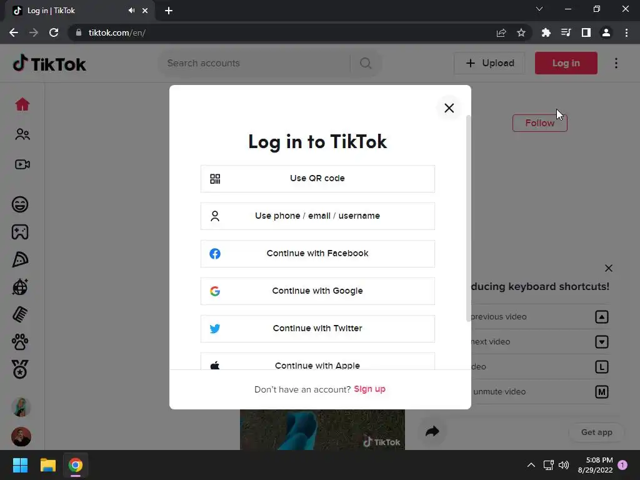
Task: Click the down arrow key icon for next video
Action: [602, 342]
